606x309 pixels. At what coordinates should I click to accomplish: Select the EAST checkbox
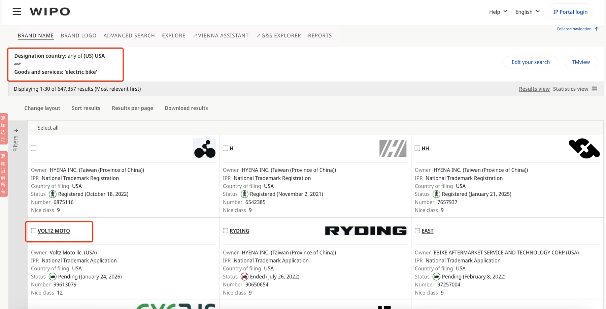417,231
